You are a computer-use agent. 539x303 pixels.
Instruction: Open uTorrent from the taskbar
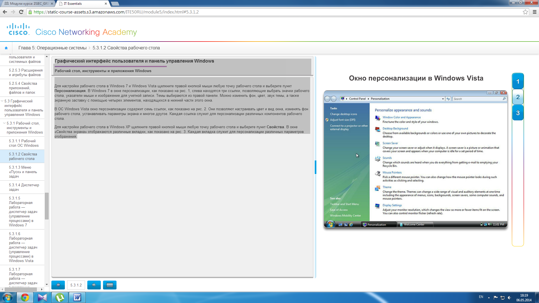point(60,297)
